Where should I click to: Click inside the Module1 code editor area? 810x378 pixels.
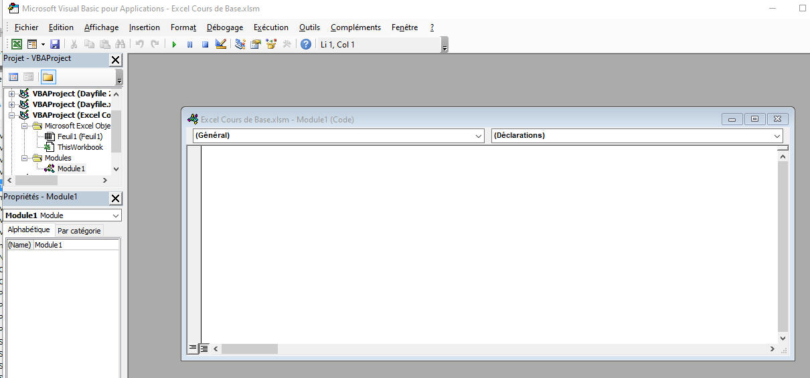point(489,244)
